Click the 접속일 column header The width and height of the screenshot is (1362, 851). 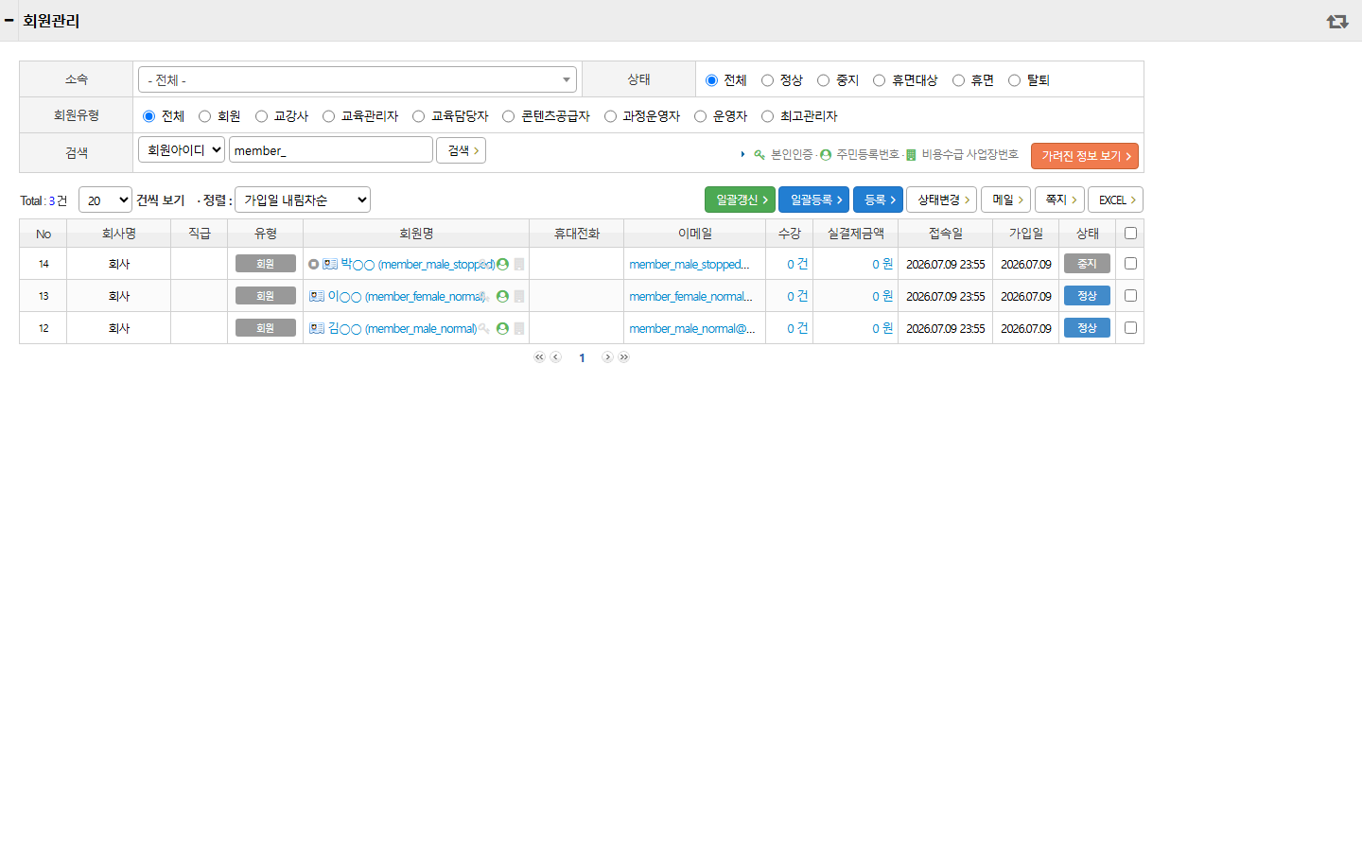946,234
